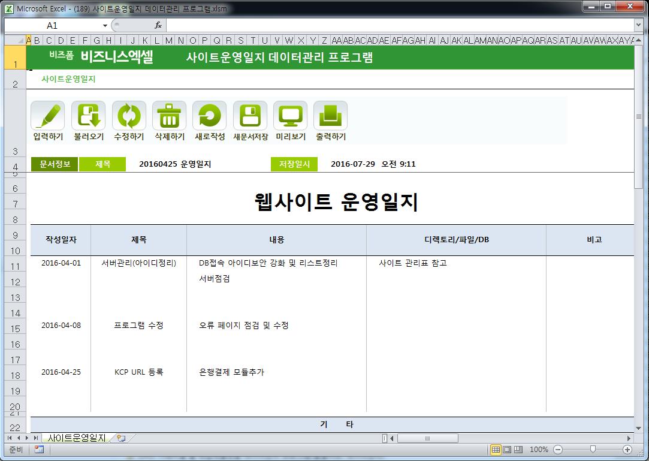Click the insert function fx button
The image size is (649, 461).
[158, 26]
